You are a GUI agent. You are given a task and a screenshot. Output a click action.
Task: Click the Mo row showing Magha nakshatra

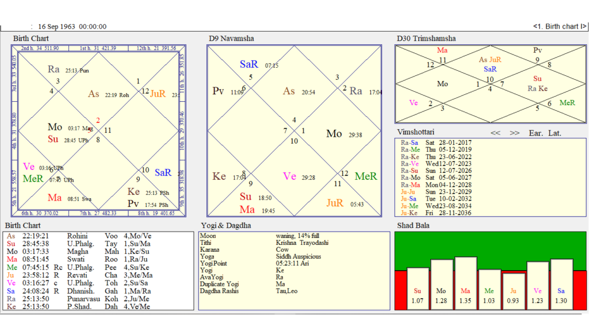coord(79,252)
